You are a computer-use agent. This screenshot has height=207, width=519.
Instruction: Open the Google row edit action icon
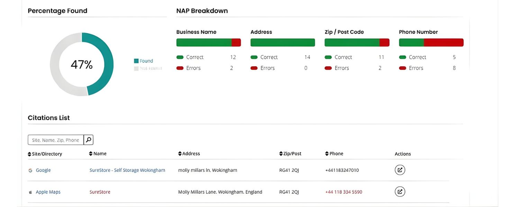click(x=400, y=170)
